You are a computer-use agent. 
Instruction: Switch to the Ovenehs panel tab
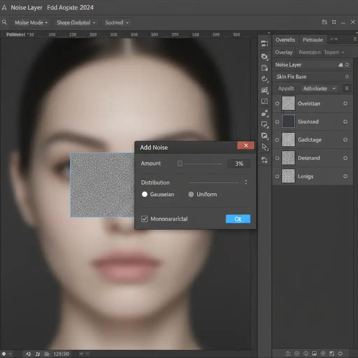tap(285, 40)
